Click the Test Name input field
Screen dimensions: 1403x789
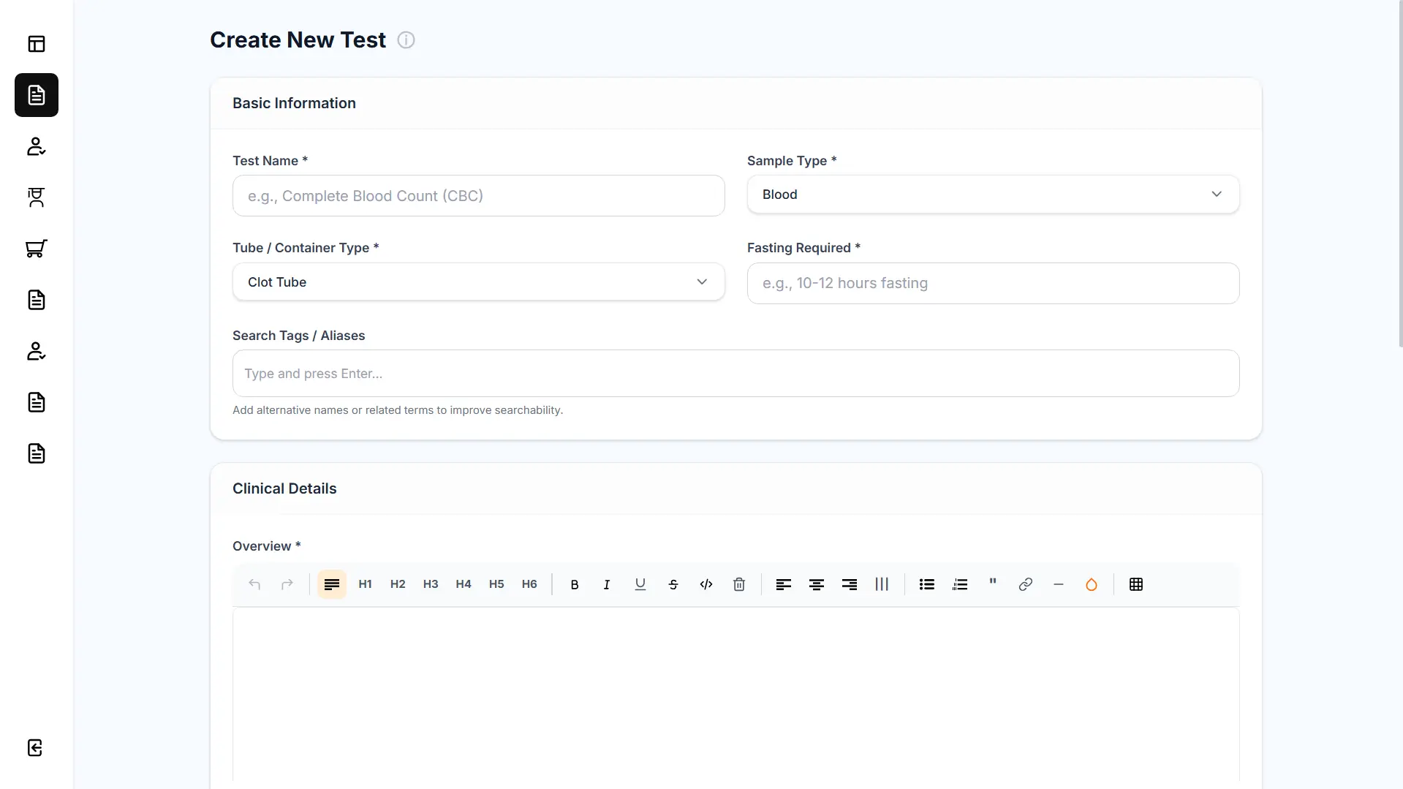point(478,195)
